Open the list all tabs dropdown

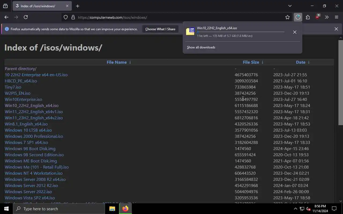(x=290, y=6)
